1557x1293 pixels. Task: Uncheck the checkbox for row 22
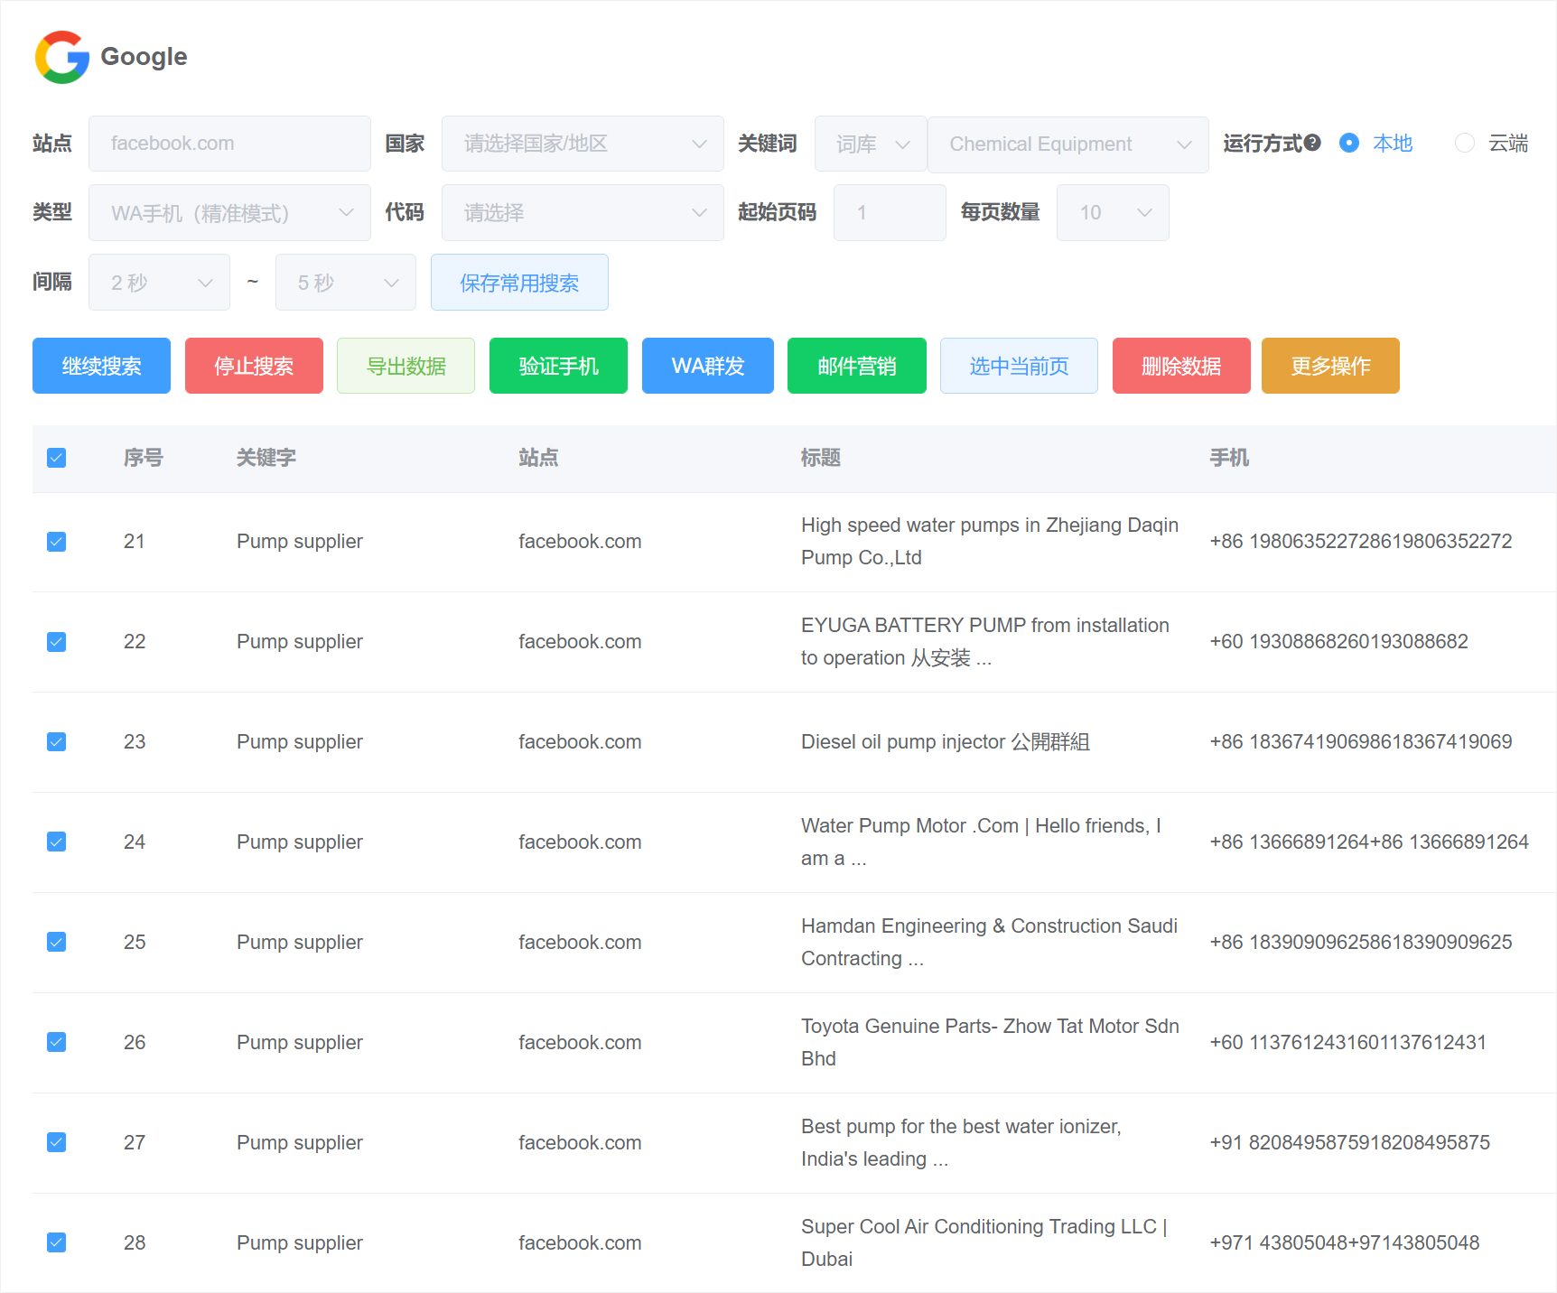(x=56, y=642)
